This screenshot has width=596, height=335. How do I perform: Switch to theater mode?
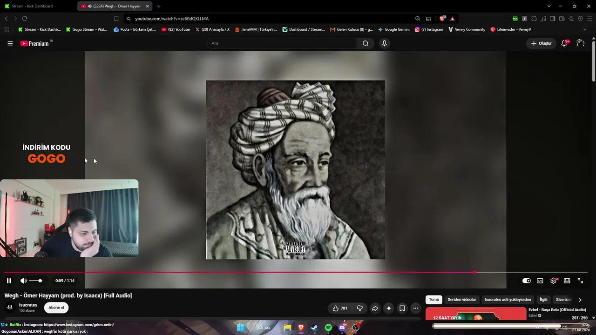point(567,281)
